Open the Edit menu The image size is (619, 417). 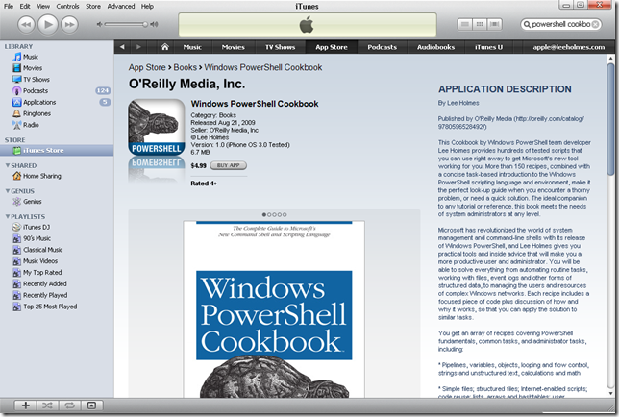tap(25, 7)
